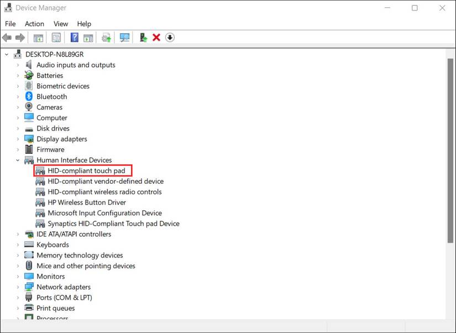Select HP Wireless Button Driver

tap(87, 202)
